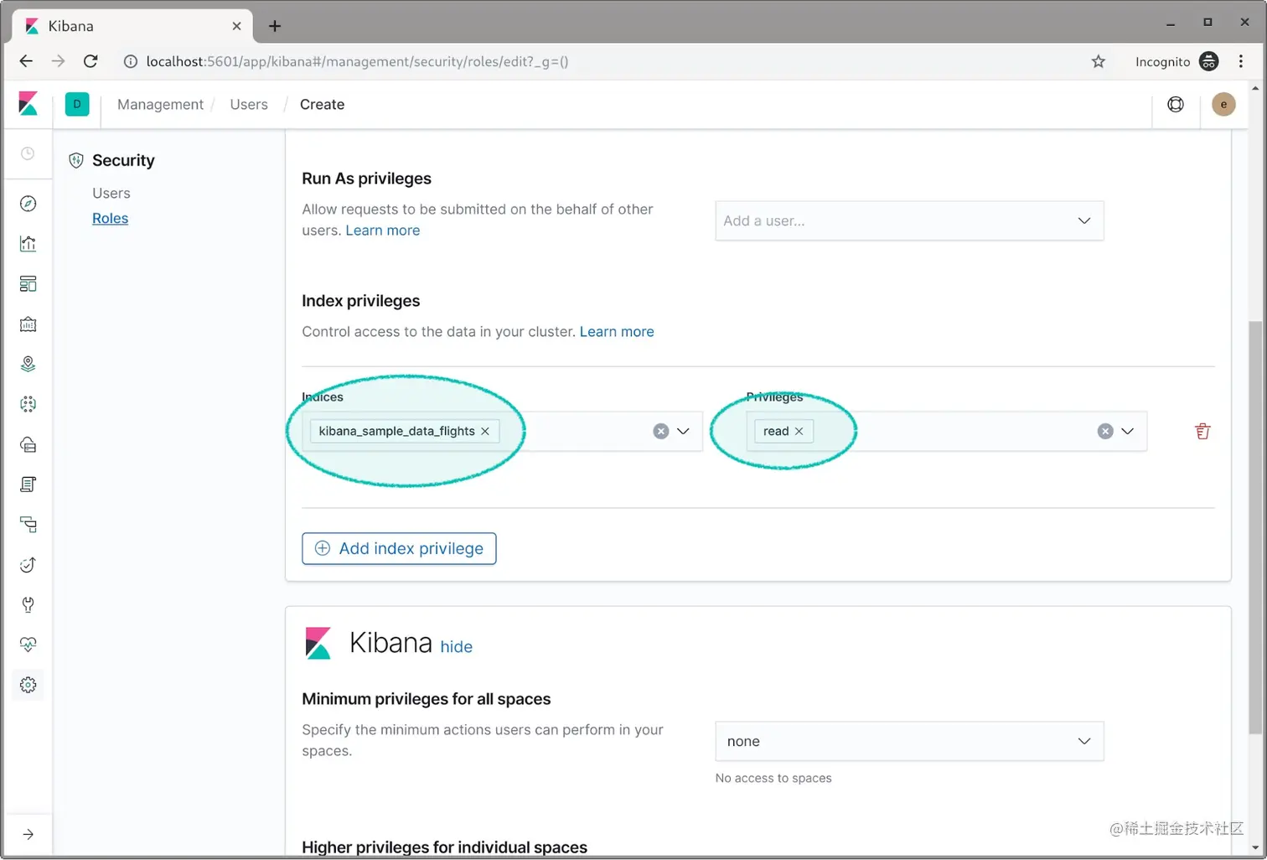The height and width of the screenshot is (860, 1267).
Task: Clear all selected privileges
Action: coord(1105,431)
